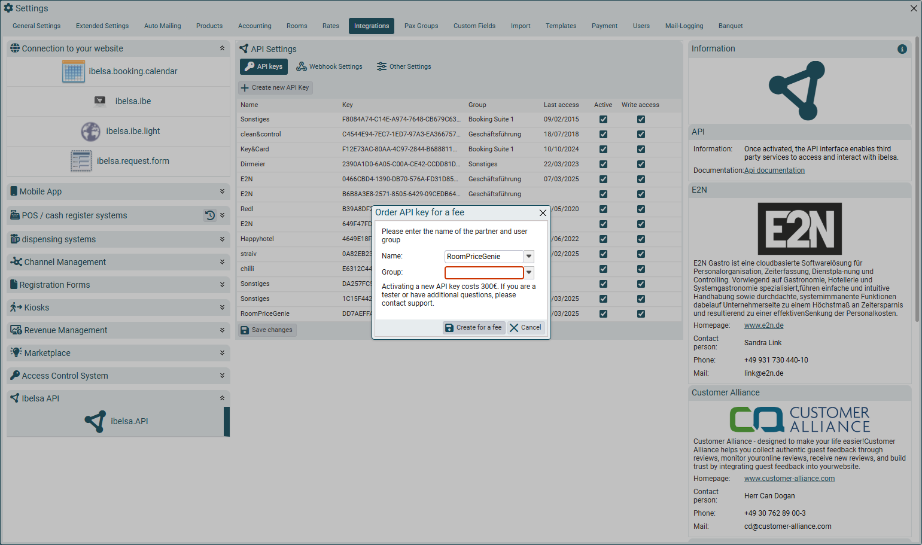Toggle Write access for Happyhotel row

tap(641, 239)
